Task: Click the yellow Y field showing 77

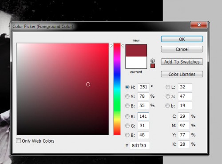Action: 184,135
